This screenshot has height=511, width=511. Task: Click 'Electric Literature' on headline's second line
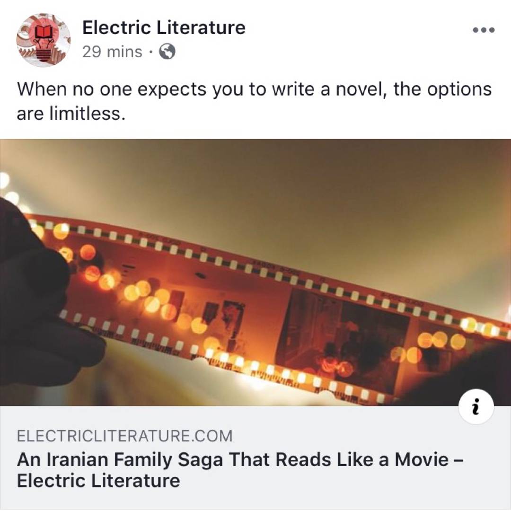[98, 481]
